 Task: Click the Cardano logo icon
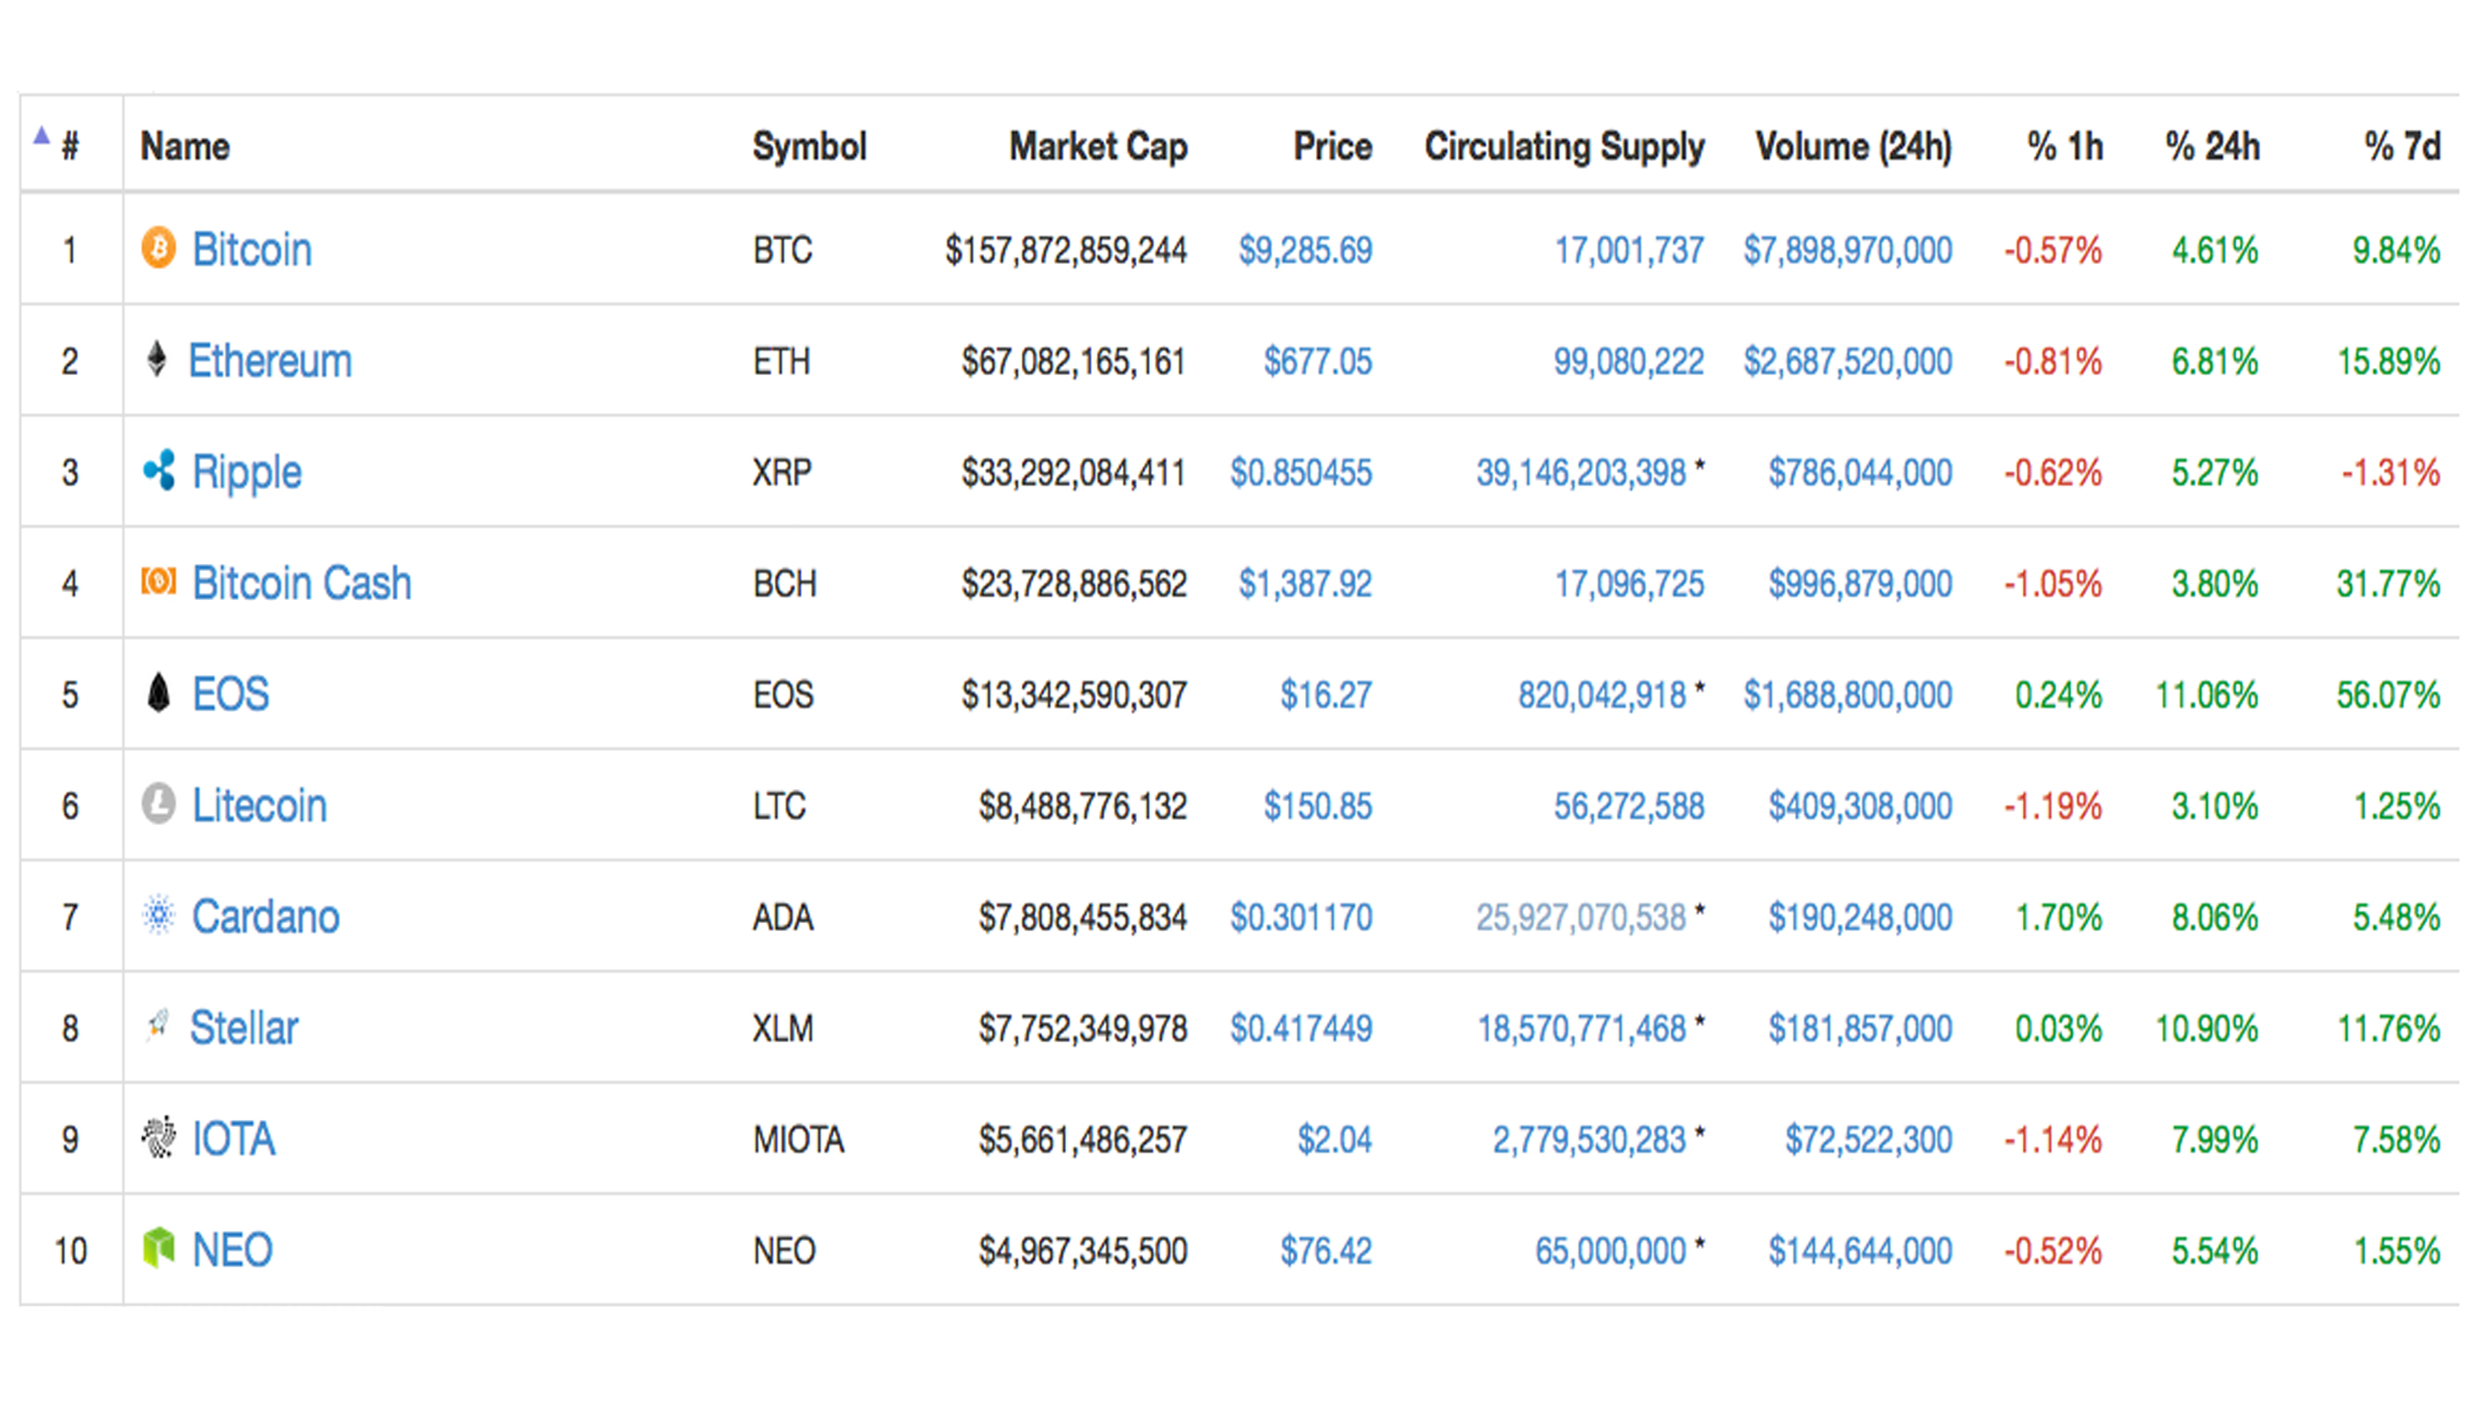[158, 914]
